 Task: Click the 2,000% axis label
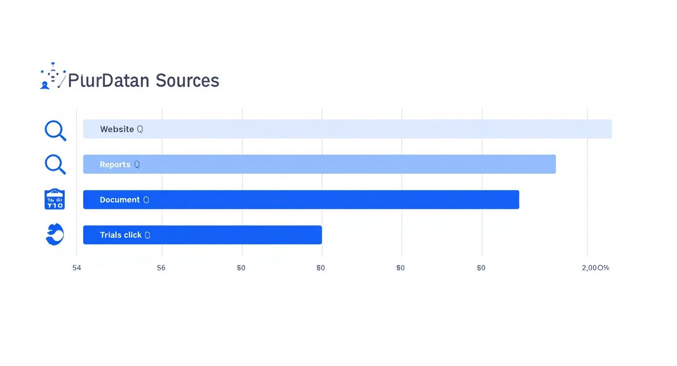[x=595, y=268]
